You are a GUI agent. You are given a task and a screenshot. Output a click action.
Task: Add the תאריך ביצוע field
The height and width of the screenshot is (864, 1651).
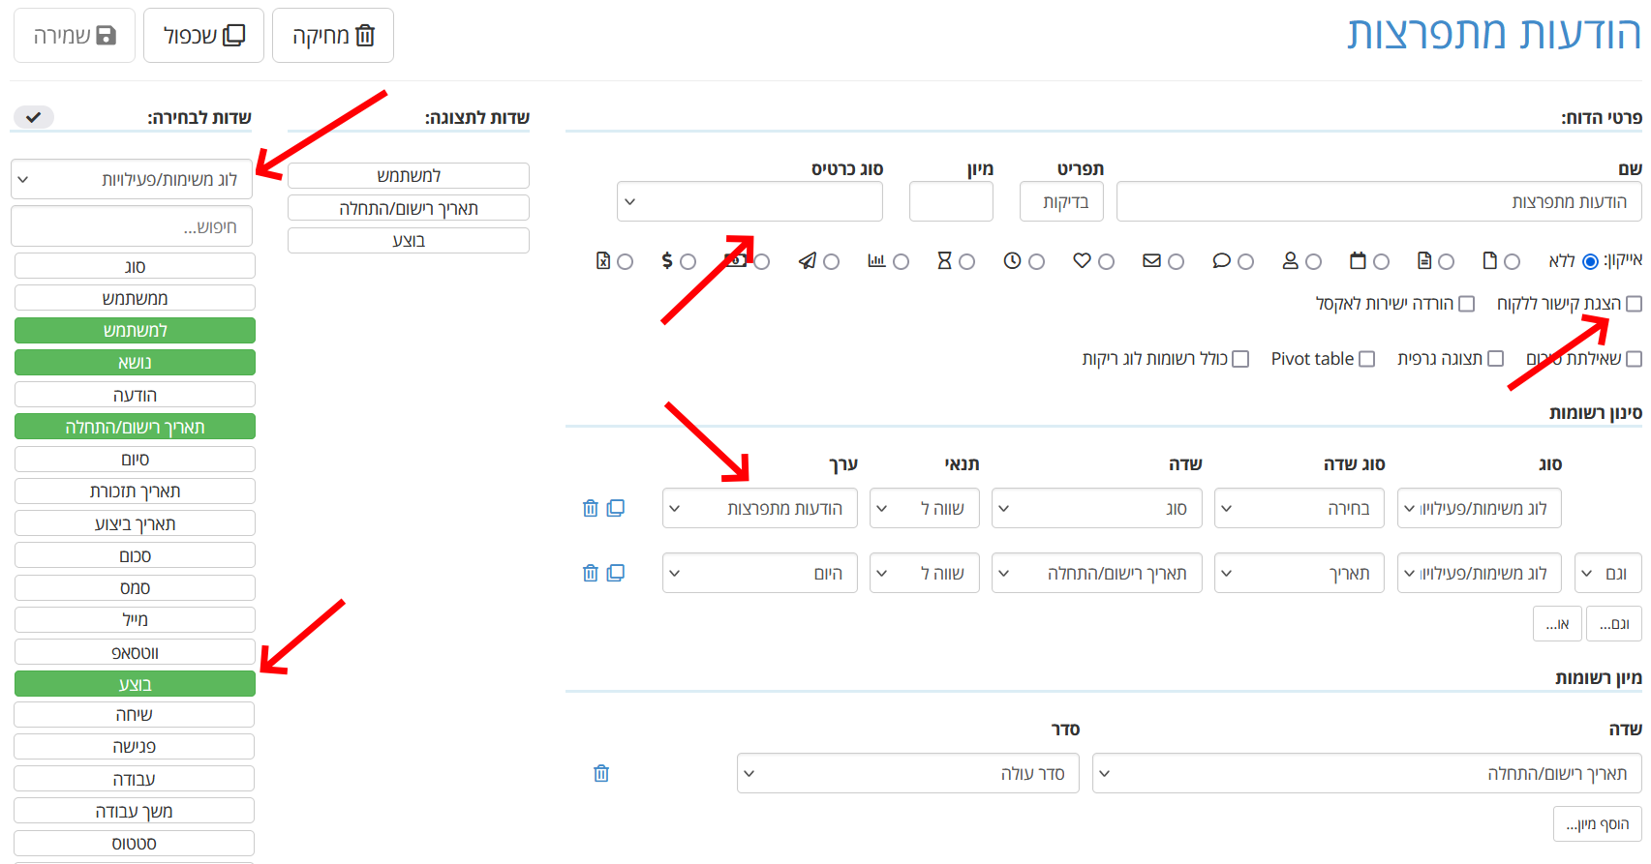pos(135,523)
